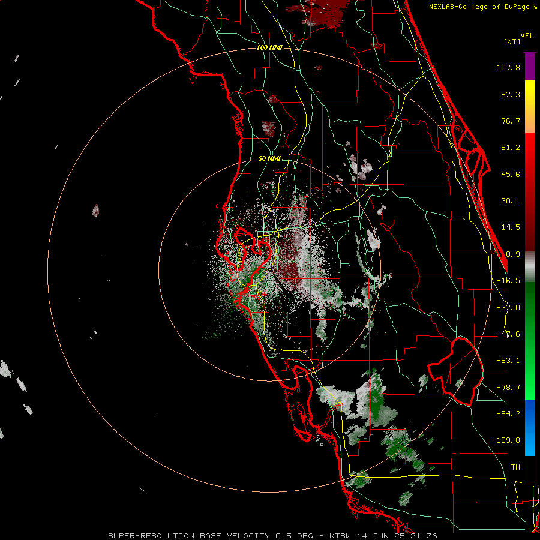Select the -32.0 legend value

coord(508,308)
